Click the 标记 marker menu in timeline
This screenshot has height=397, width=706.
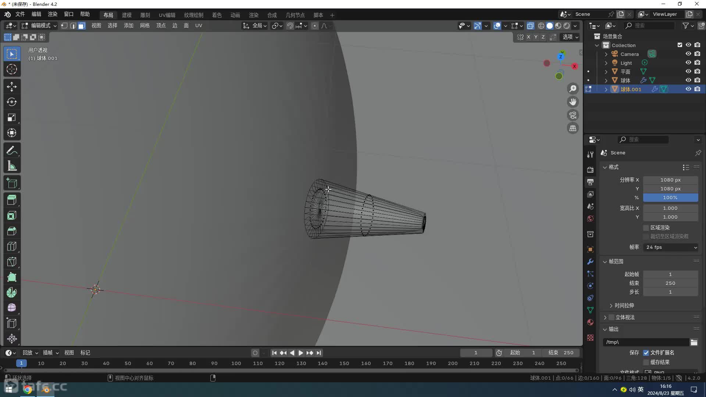click(x=85, y=353)
